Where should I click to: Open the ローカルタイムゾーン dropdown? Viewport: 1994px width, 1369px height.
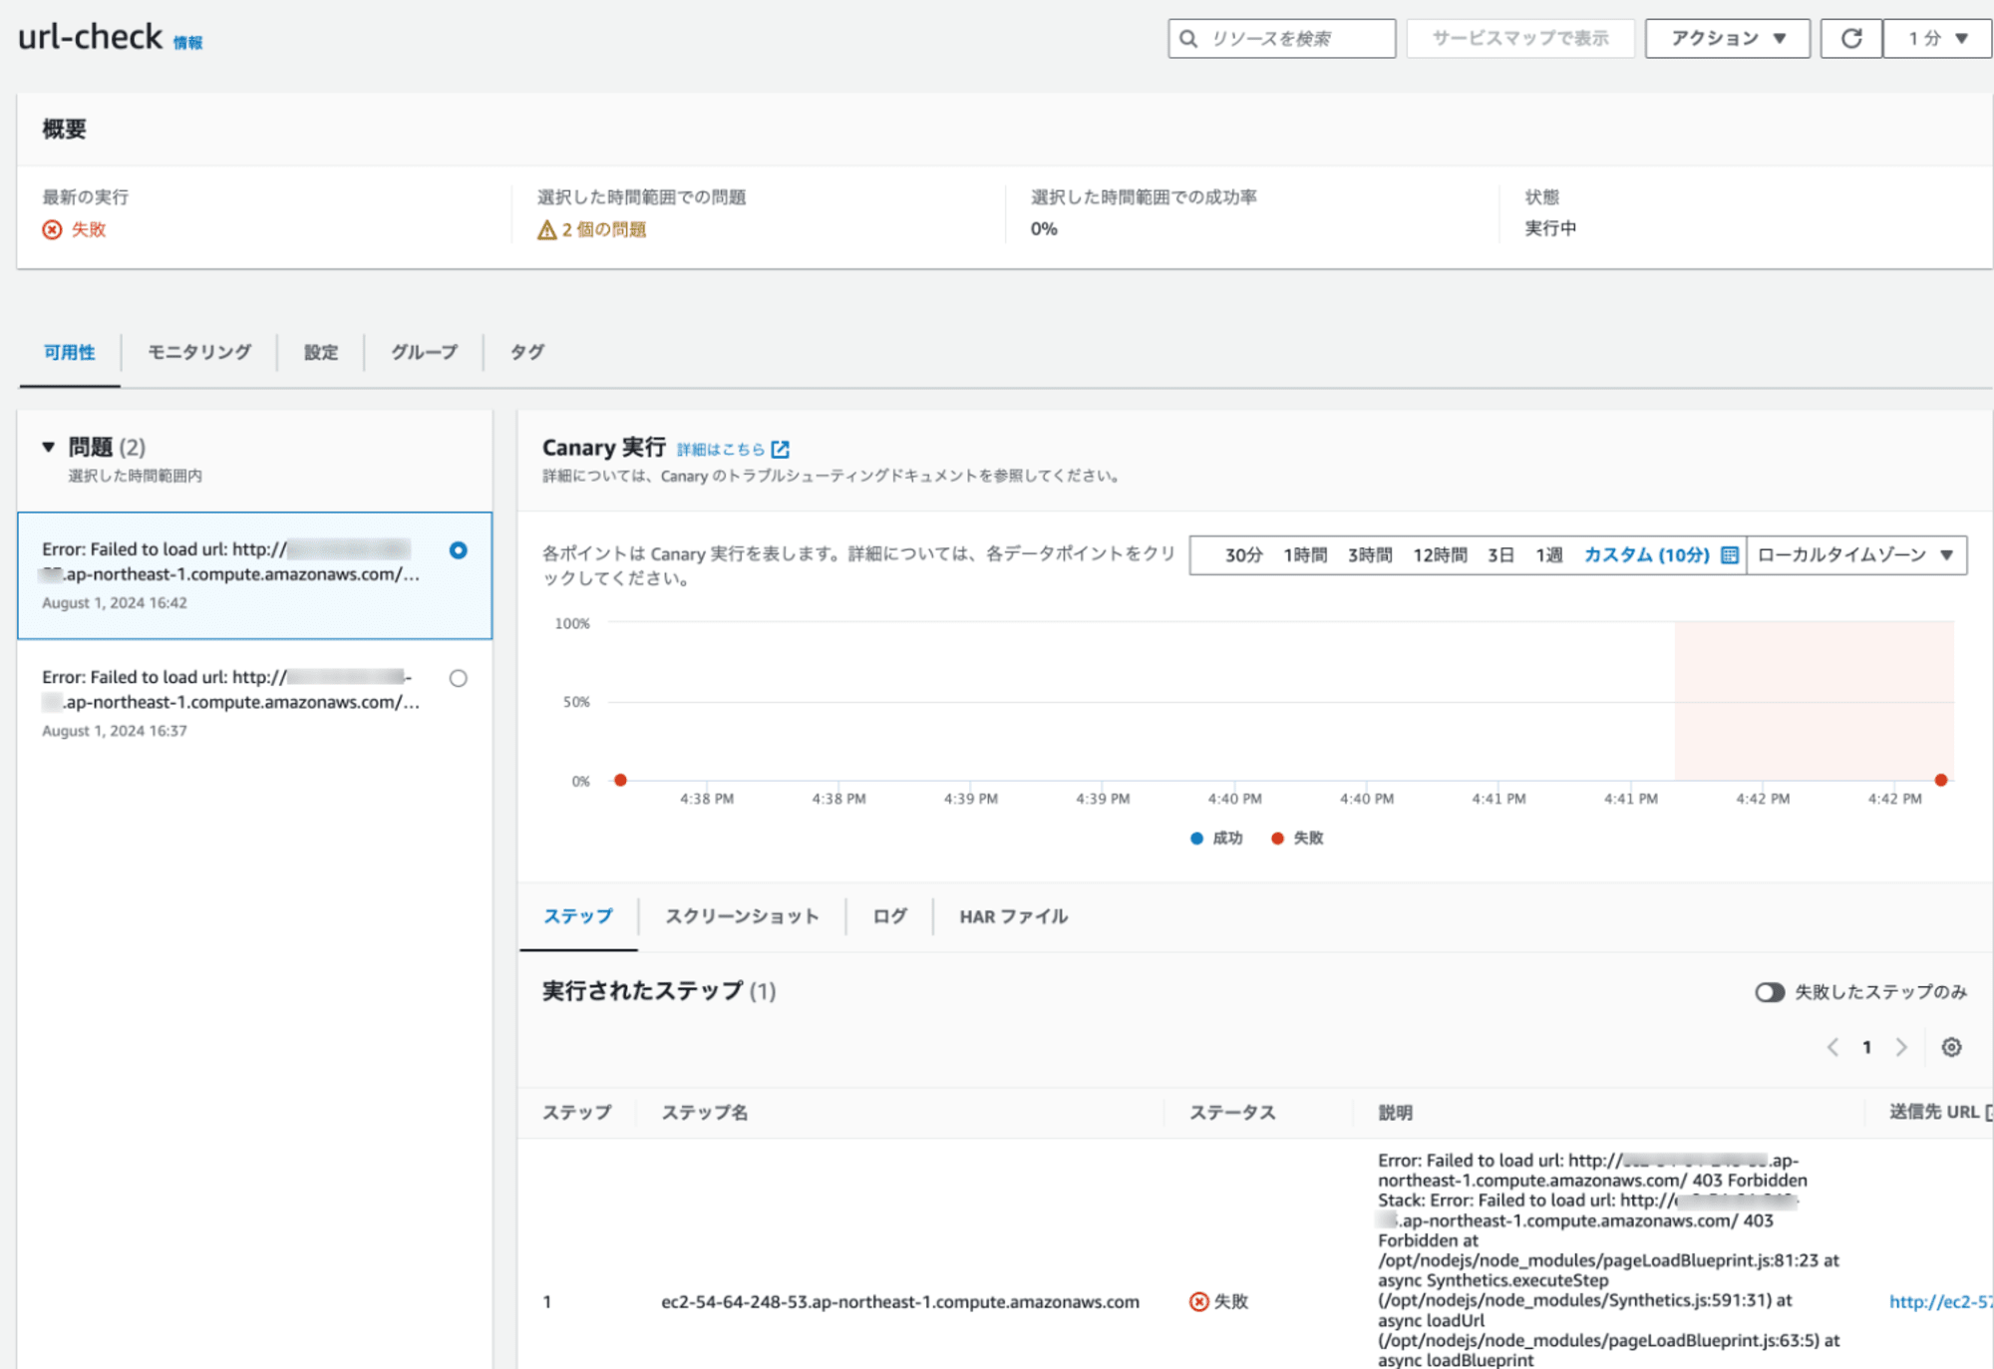pyautogui.click(x=1856, y=555)
